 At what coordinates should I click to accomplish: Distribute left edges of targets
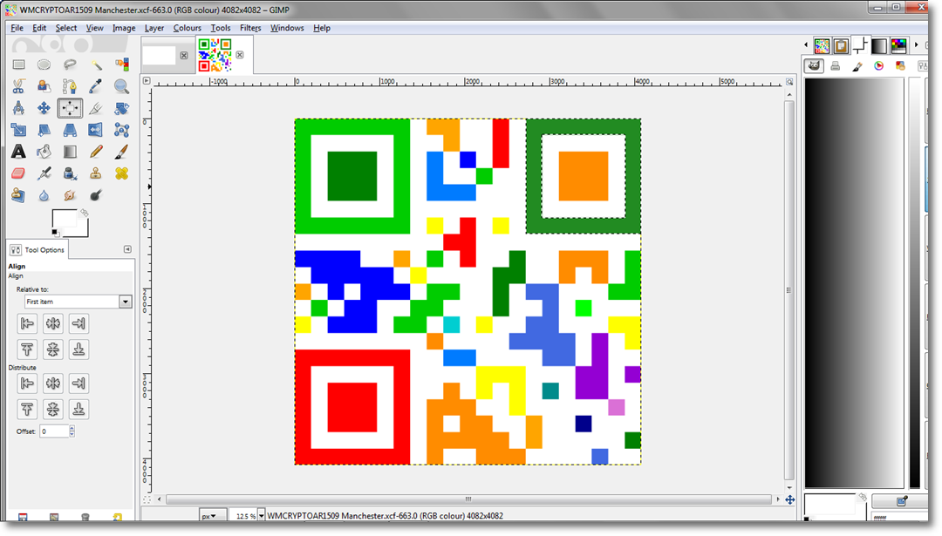27,383
